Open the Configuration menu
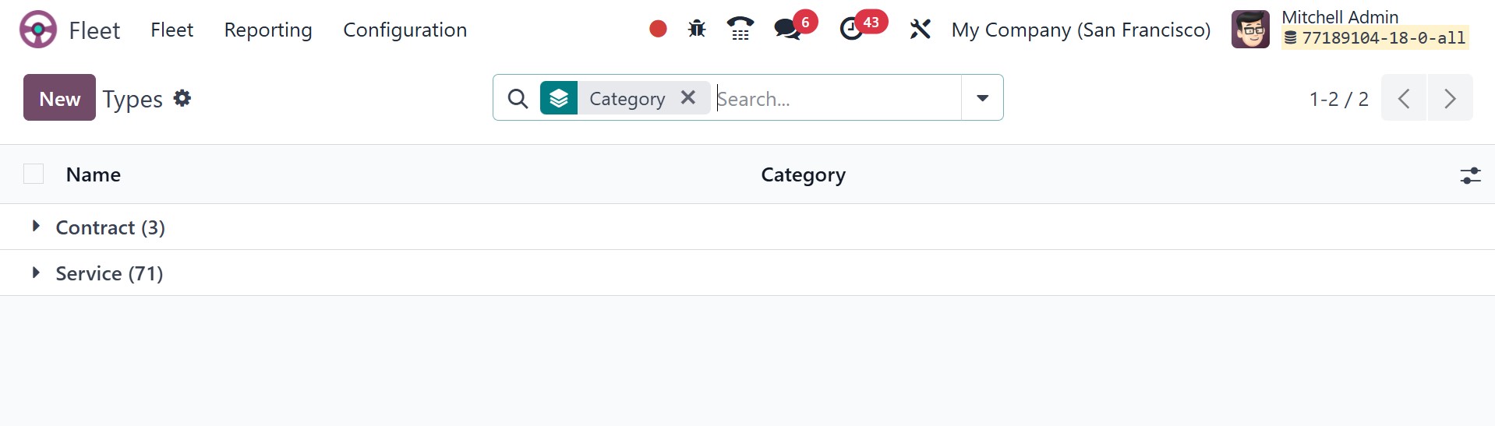 click(x=405, y=30)
